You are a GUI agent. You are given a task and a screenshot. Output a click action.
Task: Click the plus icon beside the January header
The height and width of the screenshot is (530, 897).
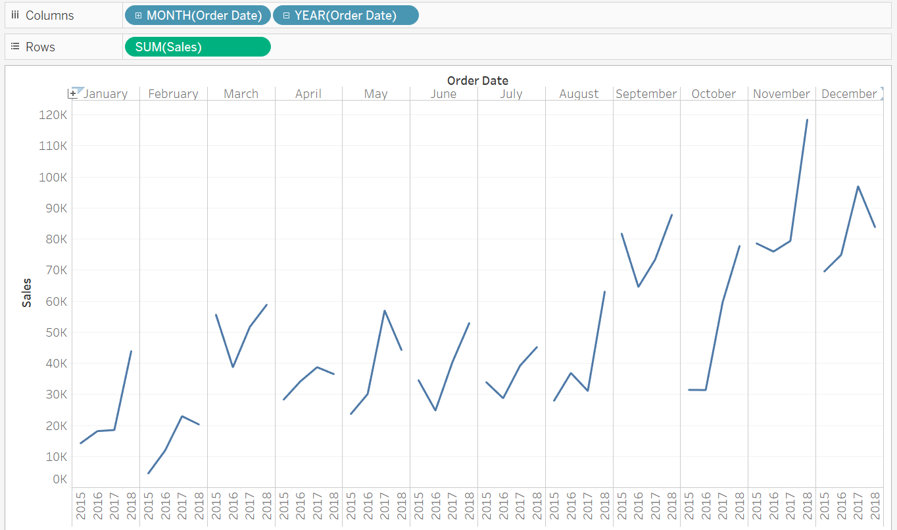point(73,94)
